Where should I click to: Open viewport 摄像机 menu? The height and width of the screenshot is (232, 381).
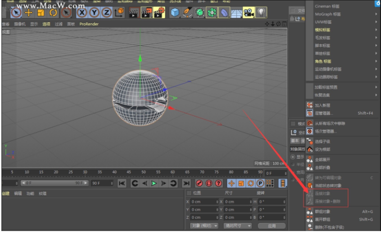click(20, 24)
